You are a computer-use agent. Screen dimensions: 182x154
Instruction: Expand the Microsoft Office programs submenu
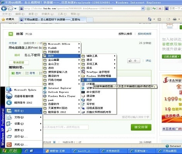pyautogui.click(x=62, y=44)
